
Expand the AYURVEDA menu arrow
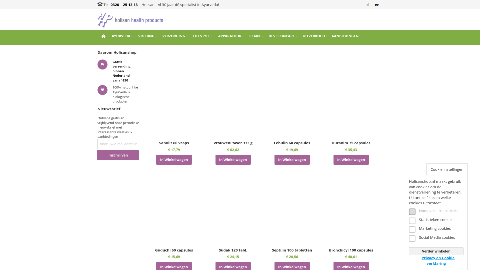[132, 36]
